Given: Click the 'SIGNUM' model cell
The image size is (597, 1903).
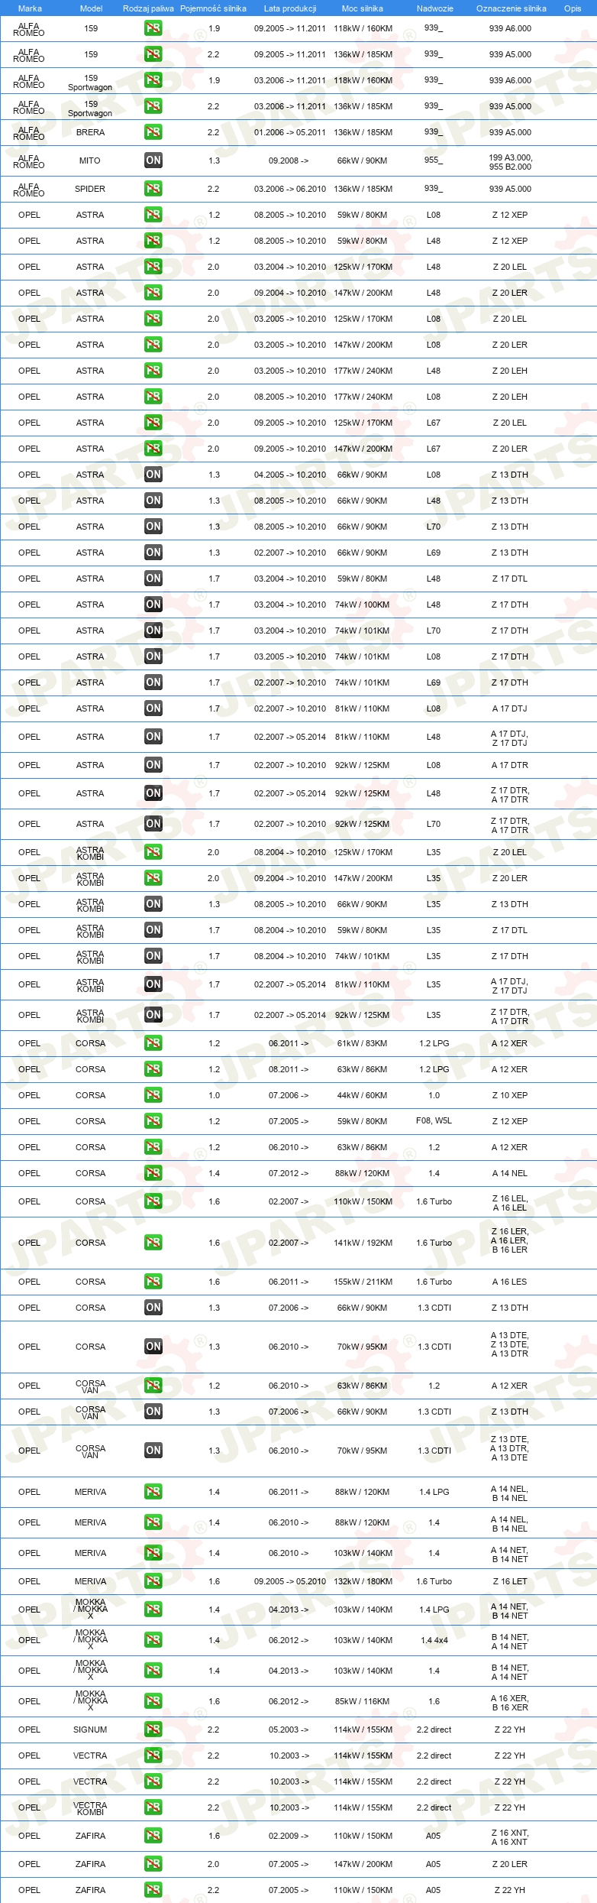Looking at the screenshot, I should tap(90, 1730).
